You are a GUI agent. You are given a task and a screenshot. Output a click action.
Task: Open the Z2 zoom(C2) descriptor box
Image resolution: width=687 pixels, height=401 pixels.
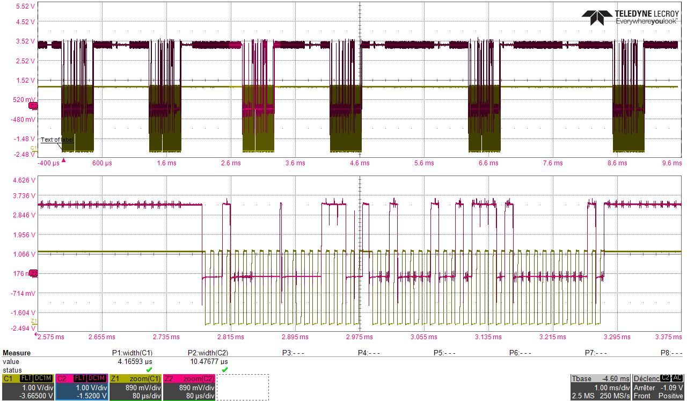click(189, 387)
